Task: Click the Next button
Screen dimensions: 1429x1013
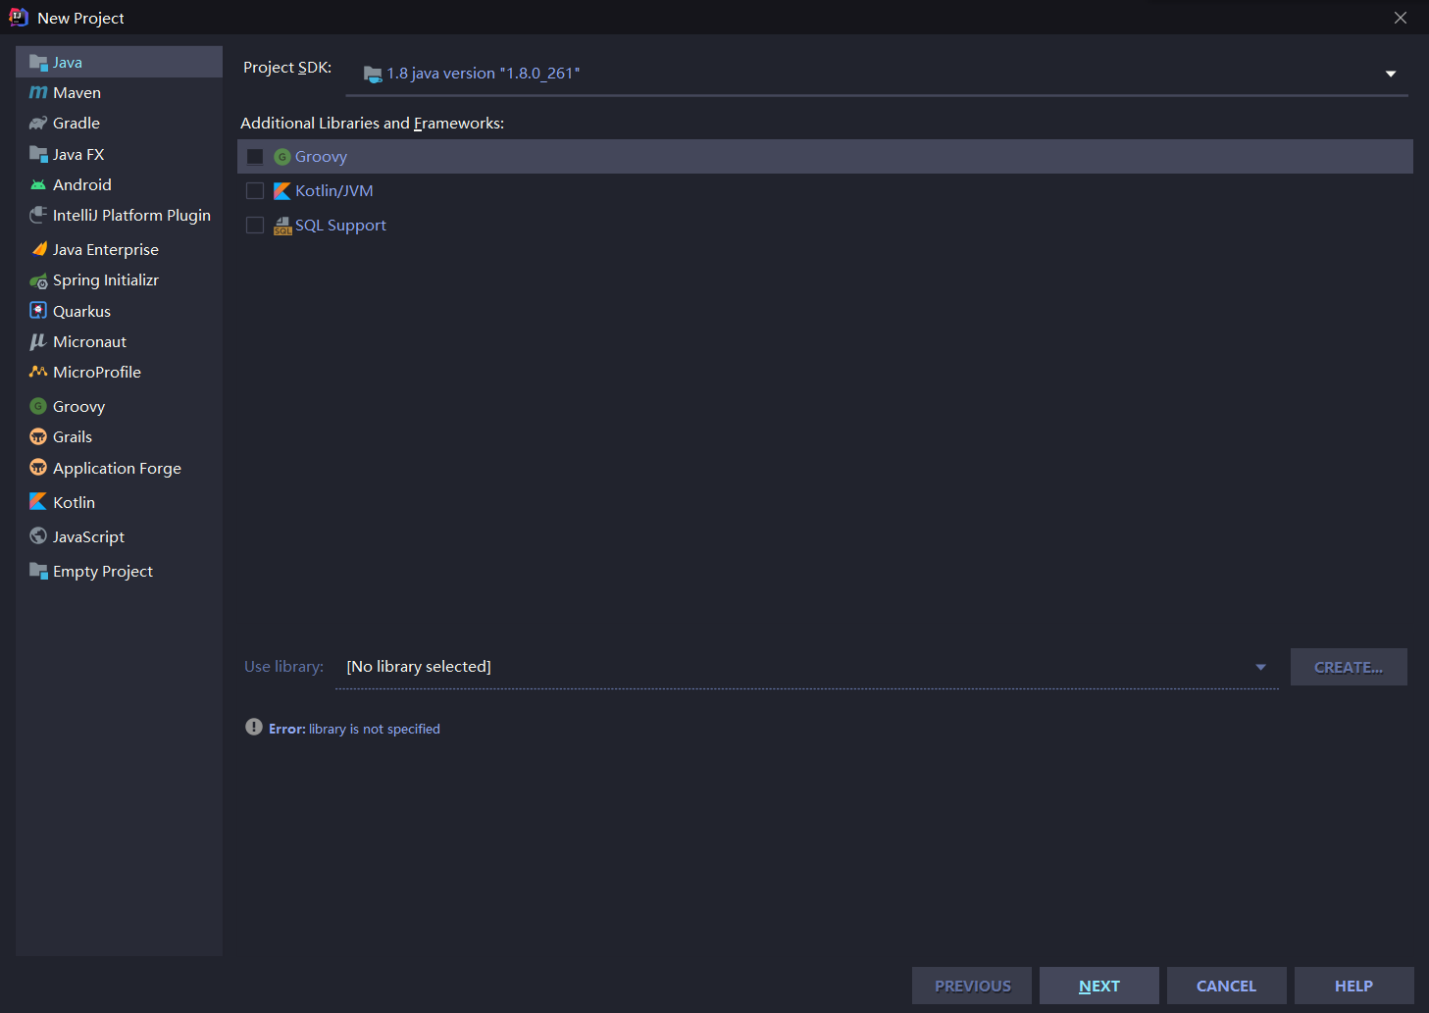Action: pyautogui.click(x=1099, y=986)
